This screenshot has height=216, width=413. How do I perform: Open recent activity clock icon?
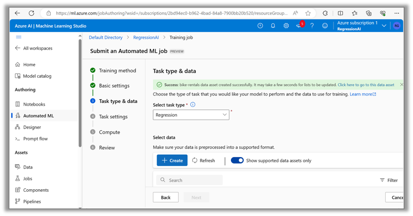260,26
